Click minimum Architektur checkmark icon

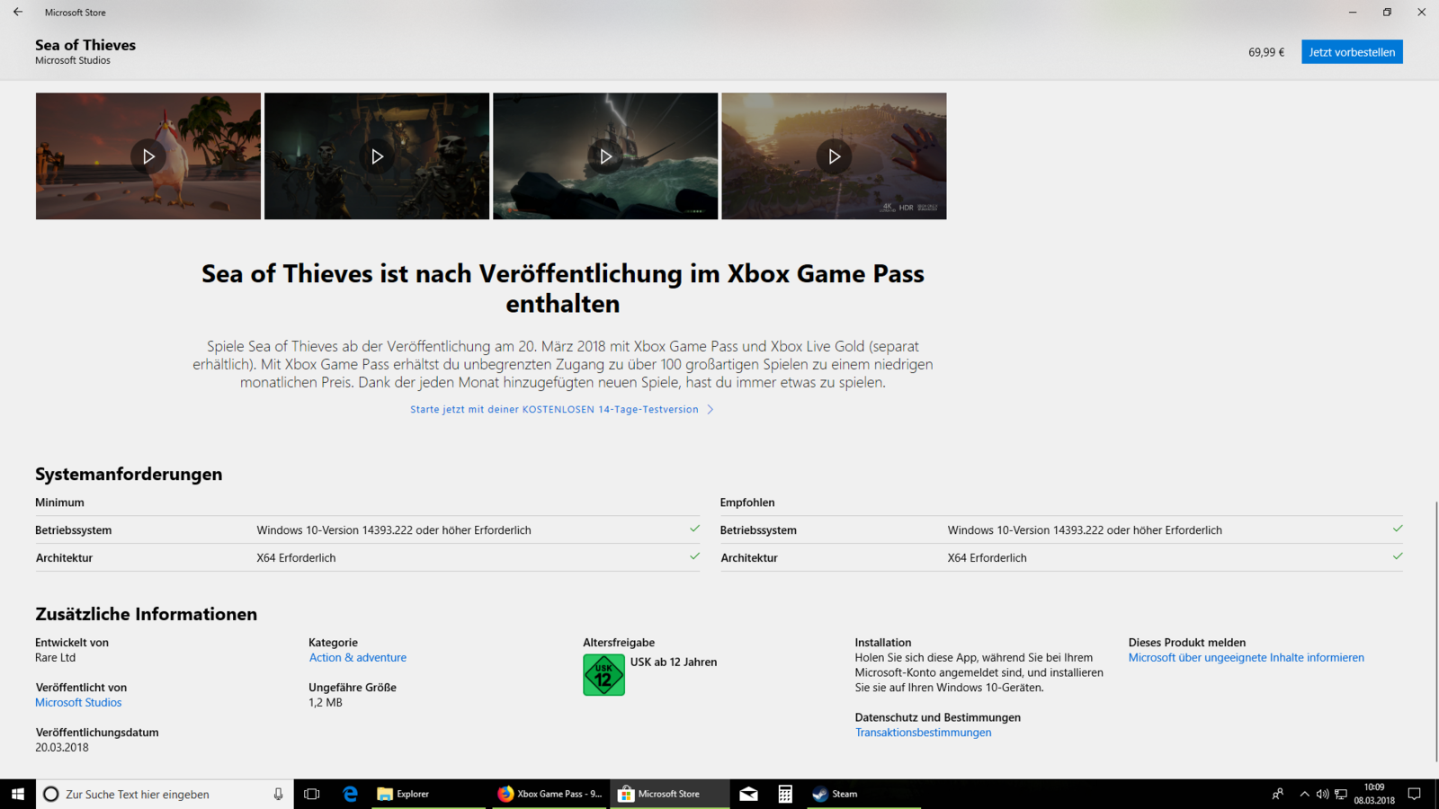pos(694,556)
